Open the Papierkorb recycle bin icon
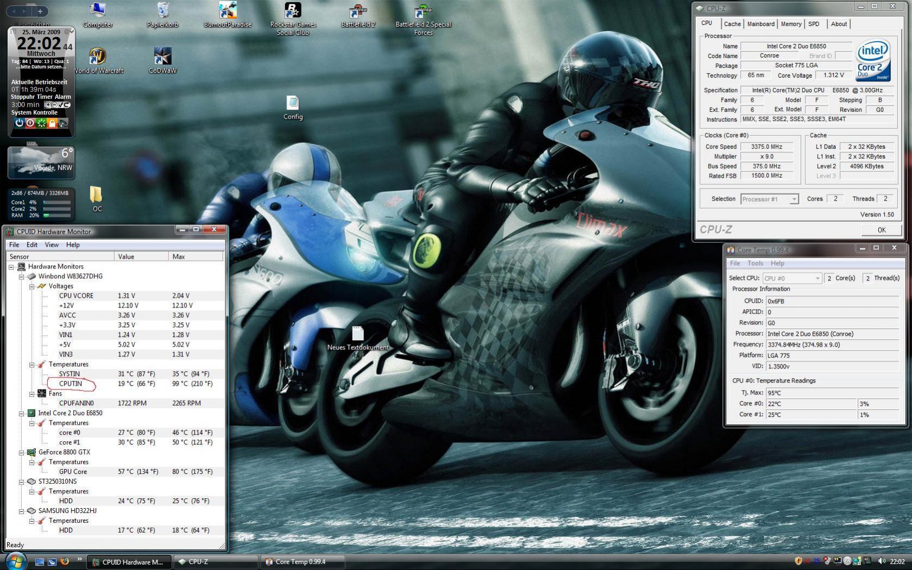 point(162,15)
